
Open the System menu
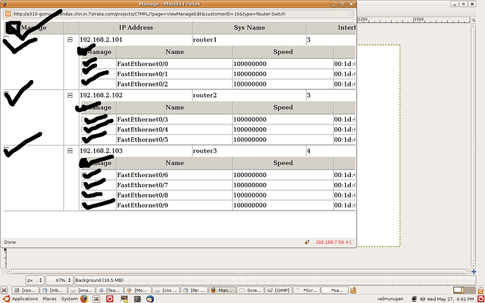coord(69,299)
